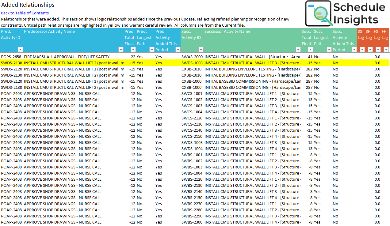Open the Predecessor Activity Name filter arrow
Viewport: 390px width, 226px height.
click(120, 50)
